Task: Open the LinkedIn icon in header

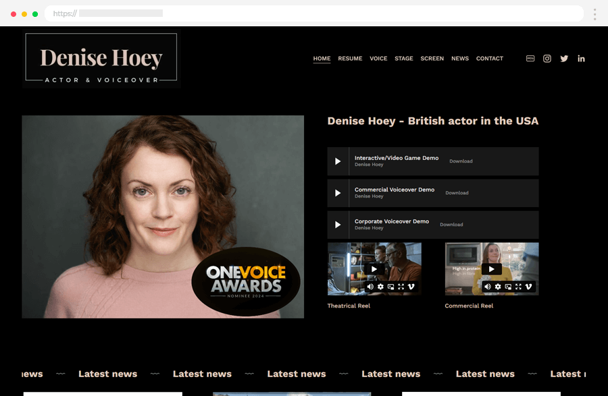Action: click(x=581, y=59)
